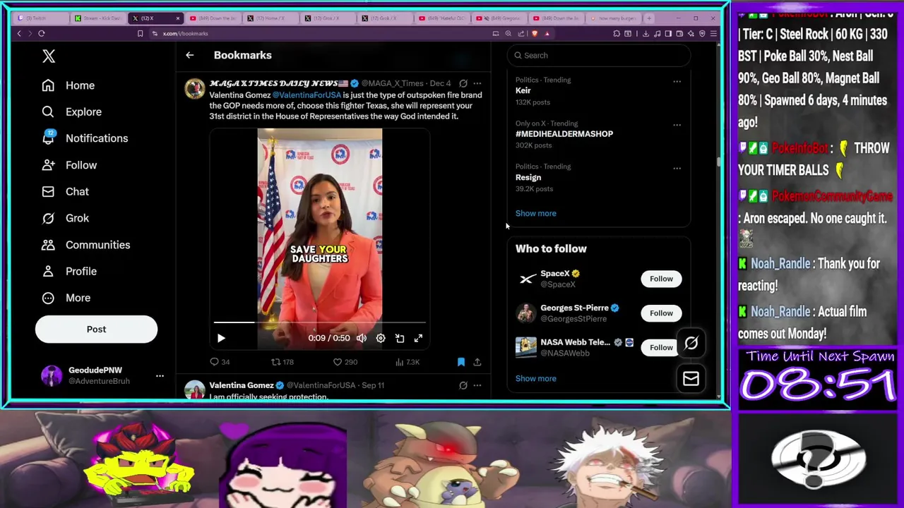Image resolution: width=904 pixels, height=508 pixels.
Task: Expand the More menu in sidebar
Action: [66, 298]
